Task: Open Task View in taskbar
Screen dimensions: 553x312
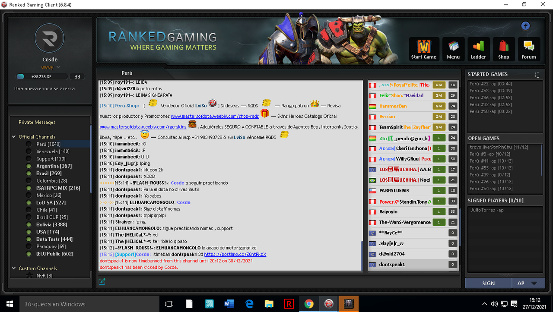Action: pos(169,304)
